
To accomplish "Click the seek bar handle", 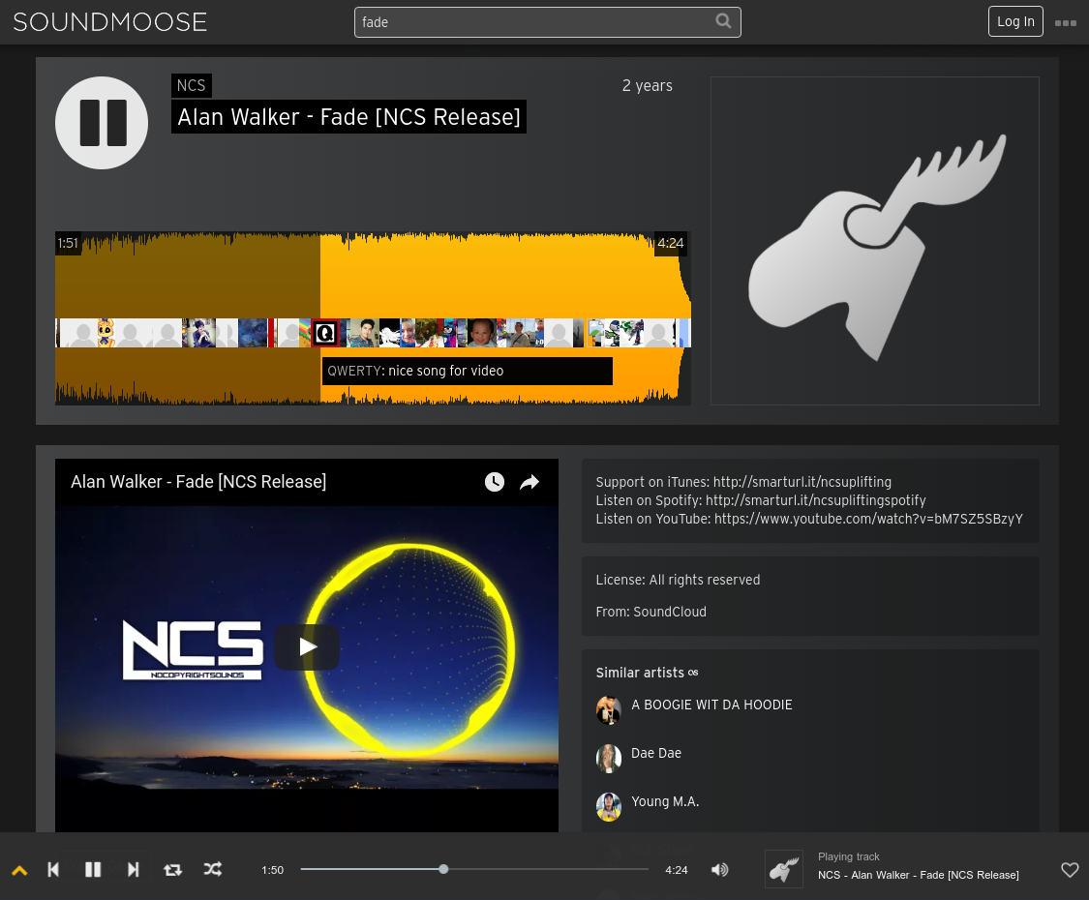I will coord(443,869).
